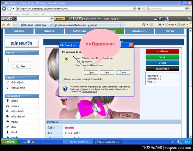Click the Open button in File Download
Image resolution: width=193 pixels, height=151 pixels.
click(x=91, y=72)
